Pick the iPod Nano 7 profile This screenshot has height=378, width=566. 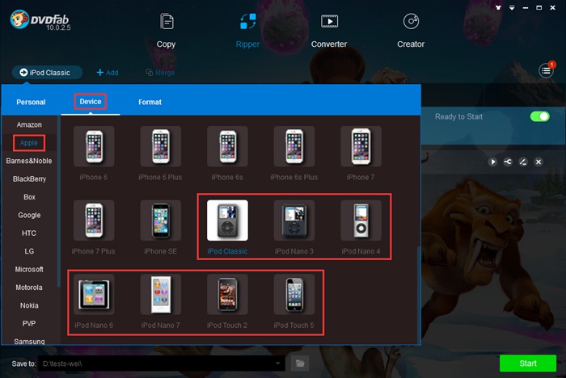(x=160, y=302)
